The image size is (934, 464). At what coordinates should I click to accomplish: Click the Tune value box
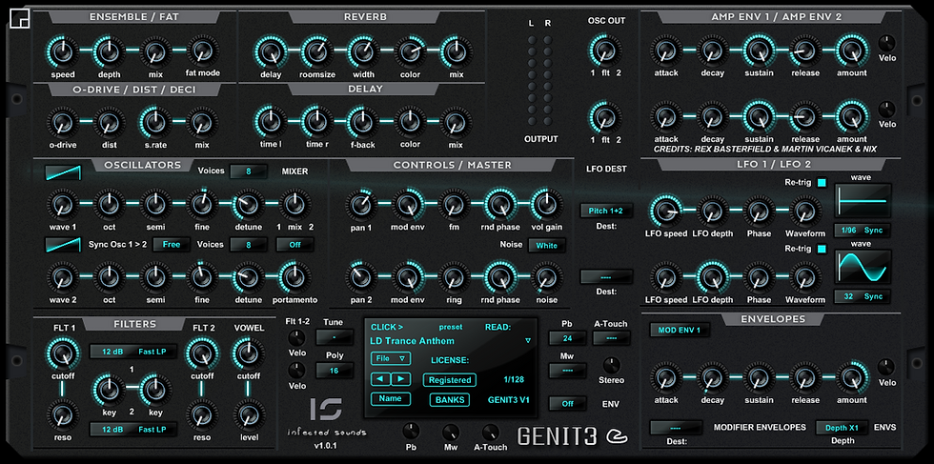[x=335, y=337]
